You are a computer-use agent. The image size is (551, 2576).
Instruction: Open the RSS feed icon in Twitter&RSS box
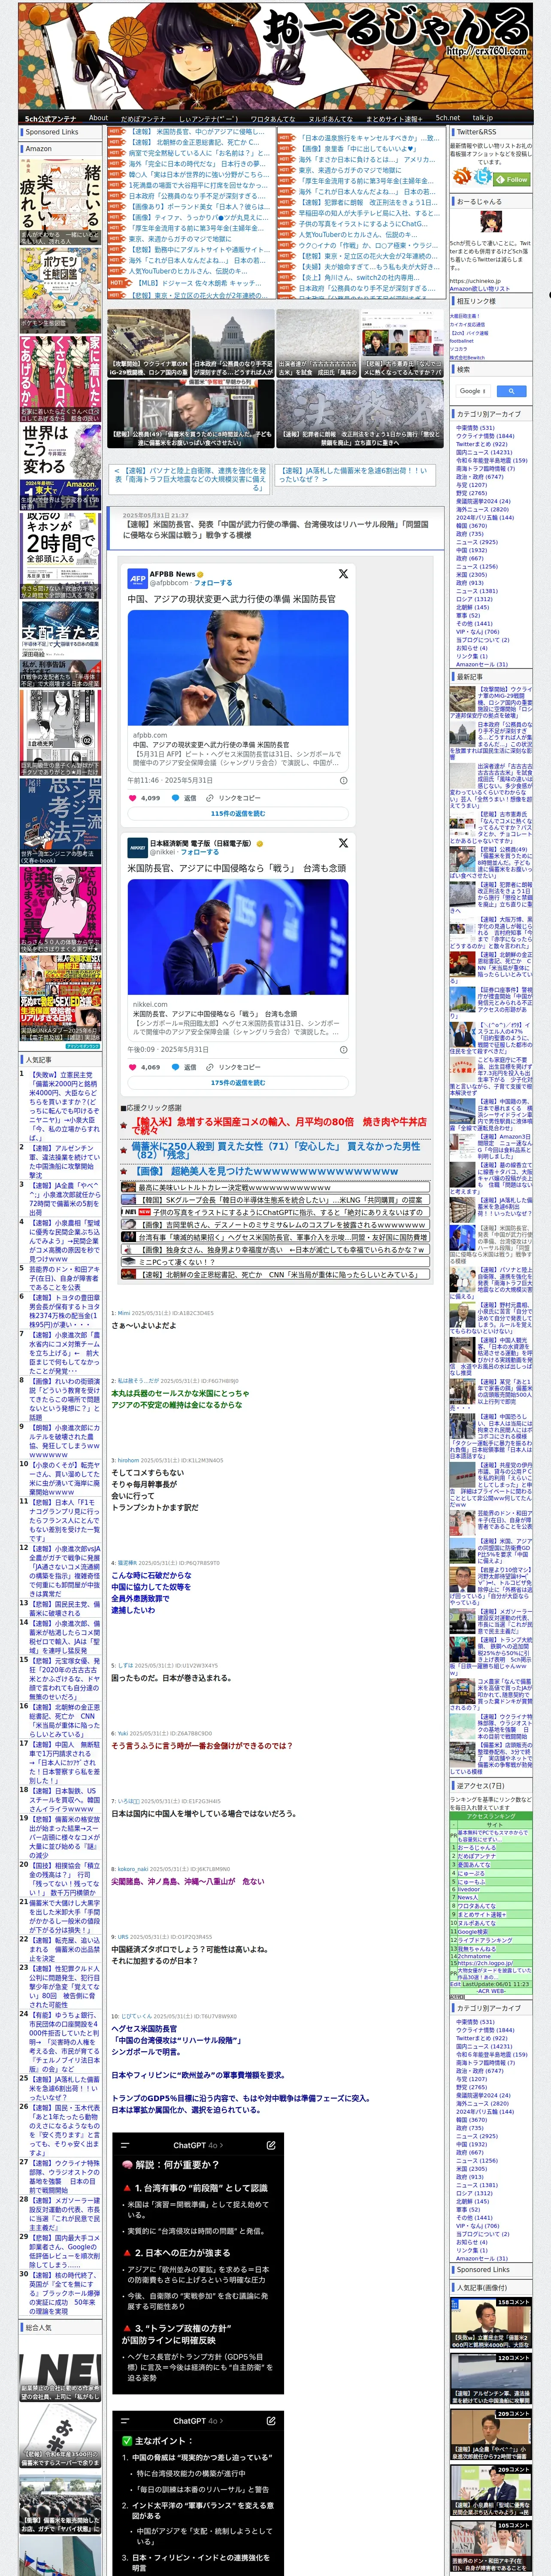(462, 176)
